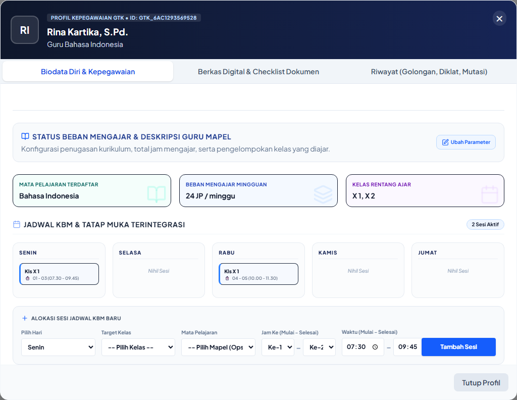Click the calendar icon next to Jadwal KBM heading
The width and height of the screenshot is (517, 400).
(17, 225)
